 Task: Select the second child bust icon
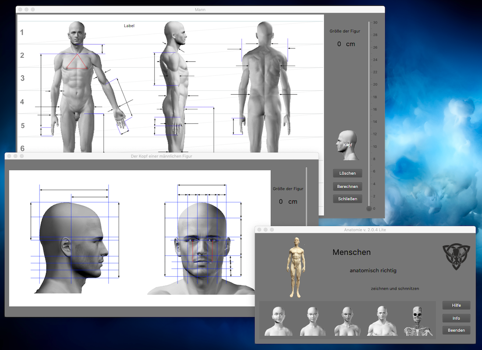point(312,321)
